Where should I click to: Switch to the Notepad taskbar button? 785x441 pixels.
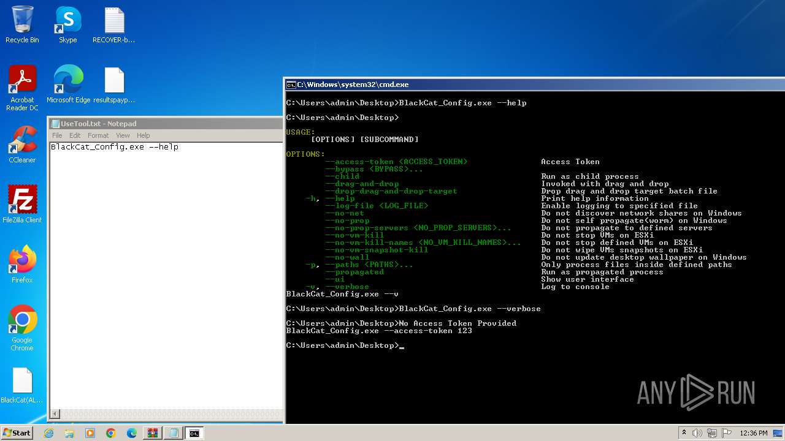173,433
